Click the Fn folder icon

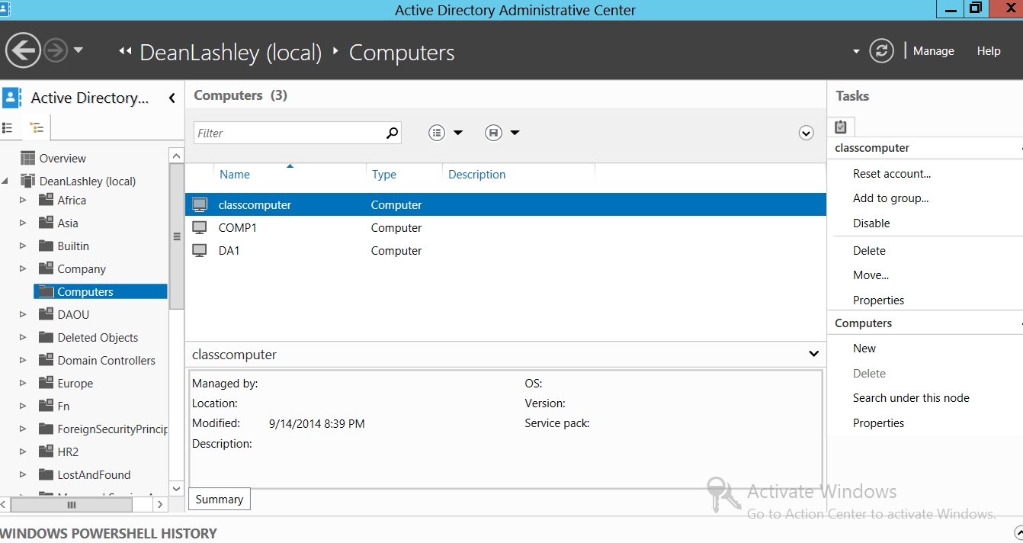[x=46, y=406]
